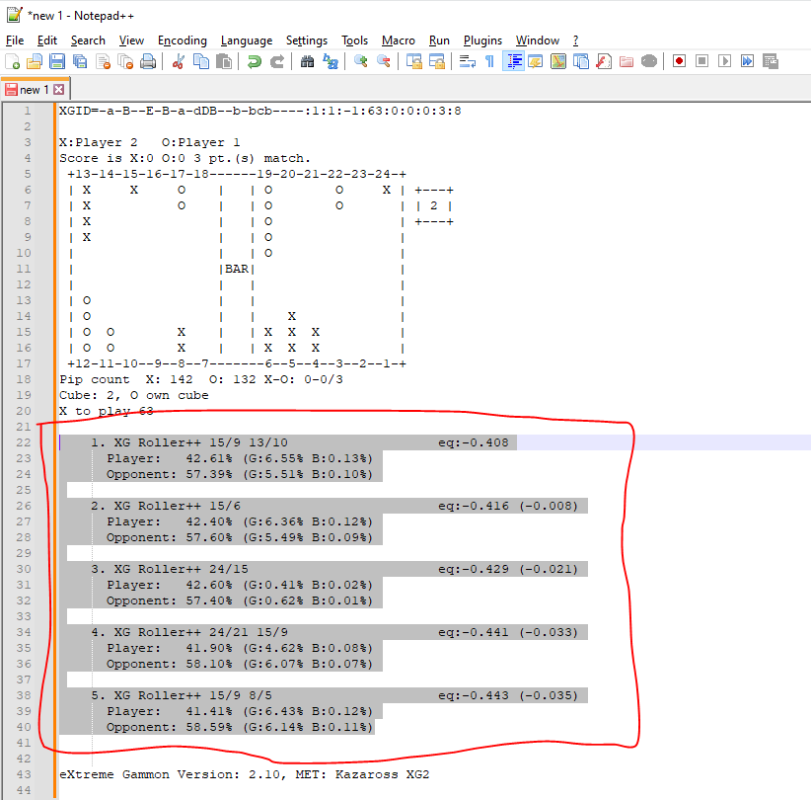Click 'Score is X:0 O:0 3 pt.(s) match.' line

pyautogui.click(x=184, y=158)
